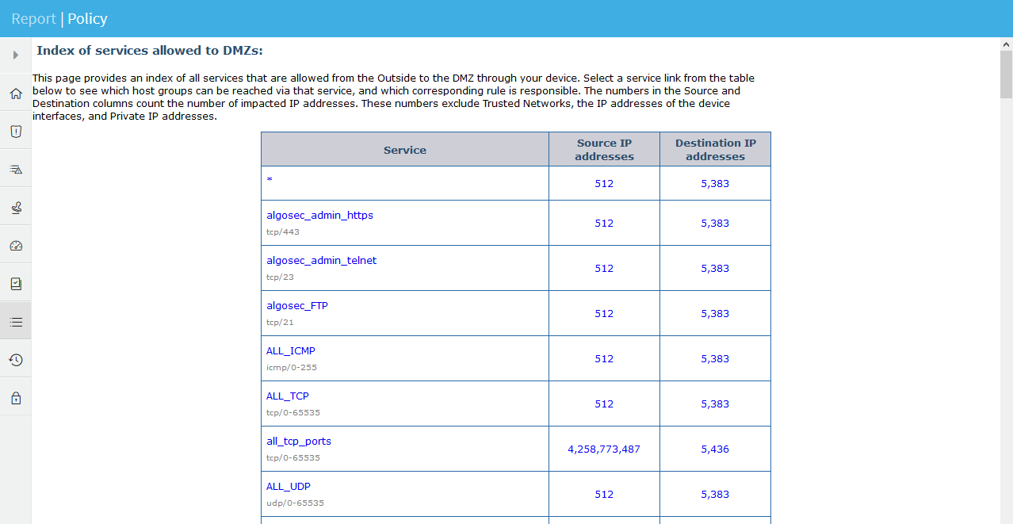Expand the left sidebar with arrow
The width and height of the screenshot is (1013, 524).
click(x=15, y=55)
